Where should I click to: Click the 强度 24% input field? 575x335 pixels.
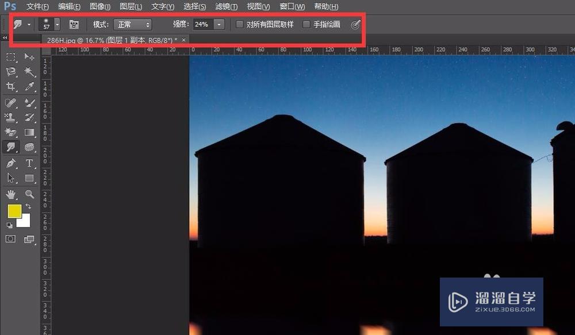pyautogui.click(x=203, y=24)
